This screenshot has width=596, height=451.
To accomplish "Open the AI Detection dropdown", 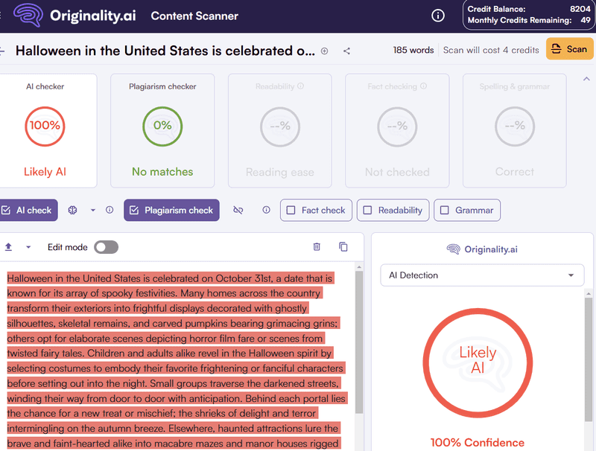I will pyautogui.click(x=482, y=275).
